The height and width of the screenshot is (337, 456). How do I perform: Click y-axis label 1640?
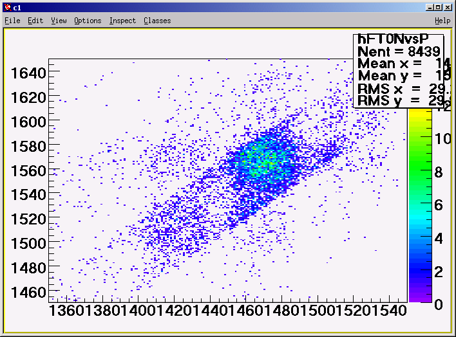tap(28, 73)
